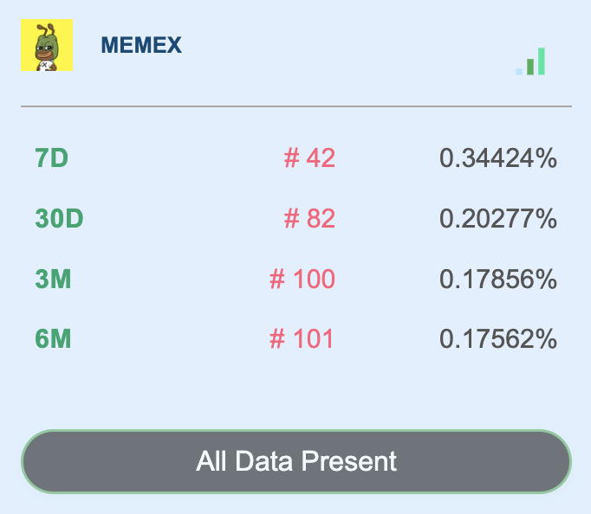
Task: Select the 6M timeframe label
Action: pos(53,338)
